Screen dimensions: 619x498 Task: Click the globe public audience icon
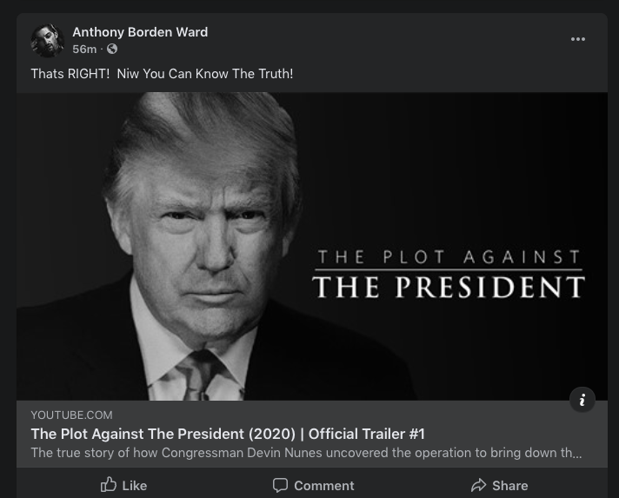tap(112, 49)
